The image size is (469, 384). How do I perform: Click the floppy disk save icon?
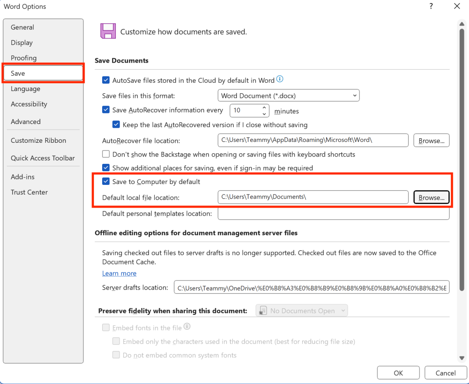[x=108, y=31]
